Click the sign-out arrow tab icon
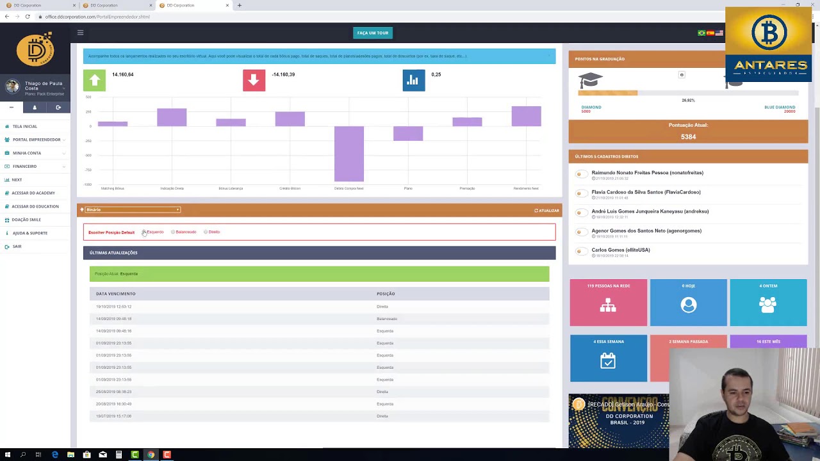Screen dimensions: 820x461 [x=58, y=107]
